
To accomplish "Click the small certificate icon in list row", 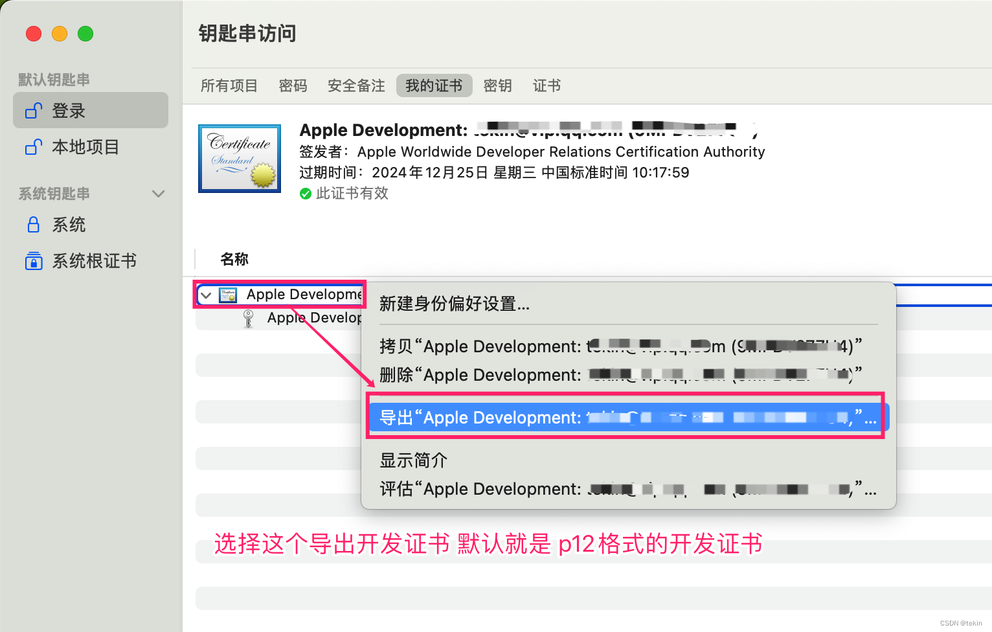I will tap(228, 295).
